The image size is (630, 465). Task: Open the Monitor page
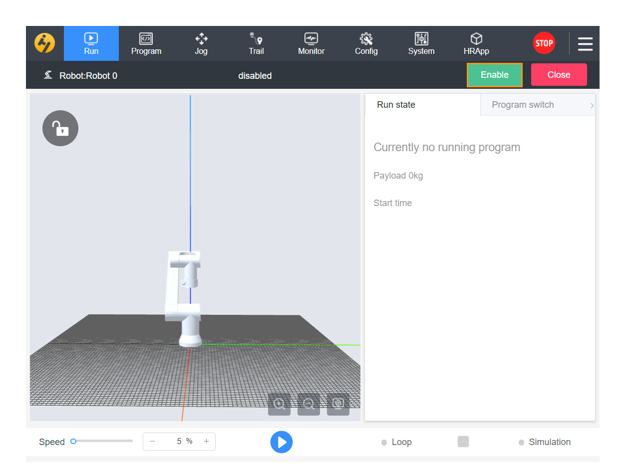[311, 43]
